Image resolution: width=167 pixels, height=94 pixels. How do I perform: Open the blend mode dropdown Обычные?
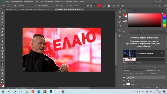[134, 70]
